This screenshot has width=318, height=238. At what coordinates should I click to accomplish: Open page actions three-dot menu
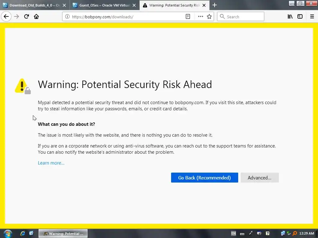[x=200, y=17]
